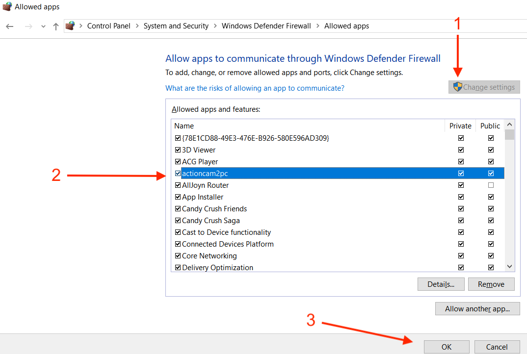The height and width of the screenshot is (354, 527).
Task: Expand chevron after System and Security
Action: click(215, 26)
